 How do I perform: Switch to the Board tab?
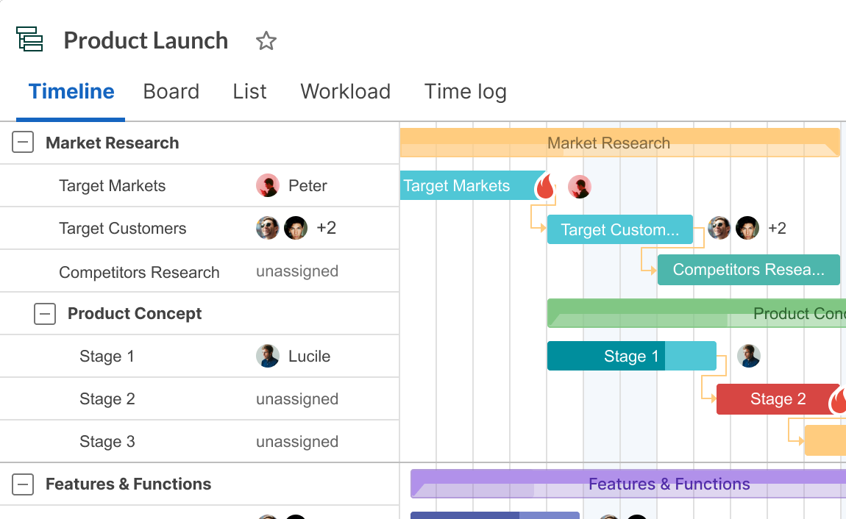171,92
